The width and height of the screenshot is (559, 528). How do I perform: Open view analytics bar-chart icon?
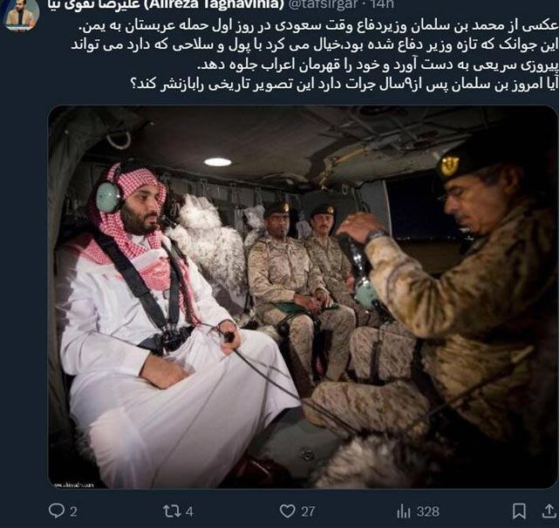[x=404, y=511]
